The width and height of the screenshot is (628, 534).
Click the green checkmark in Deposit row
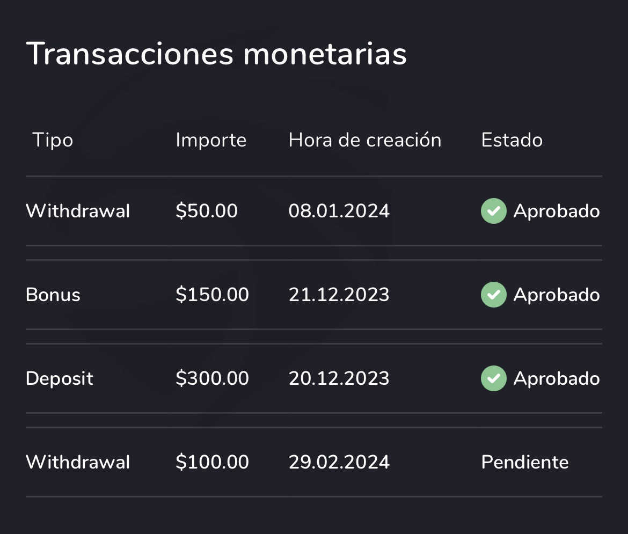(493, 378)
